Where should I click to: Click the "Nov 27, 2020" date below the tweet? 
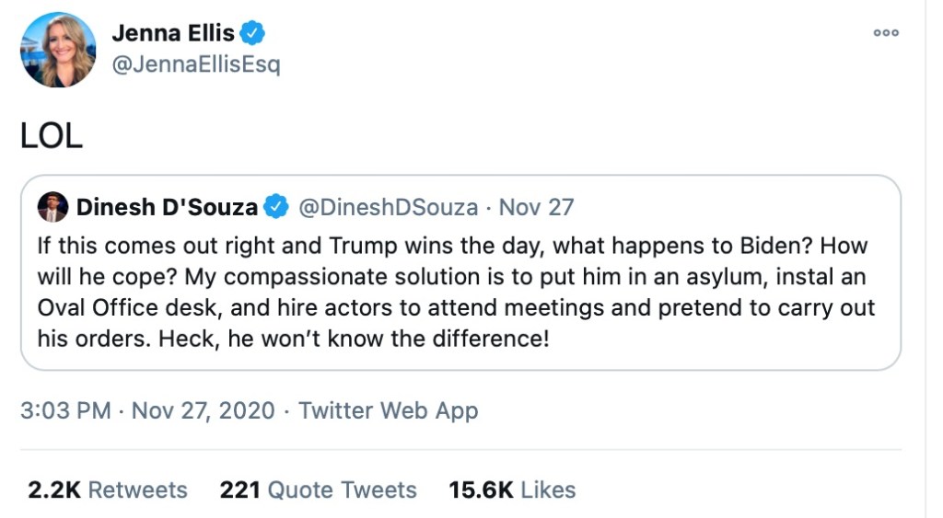tap(204, 410)
